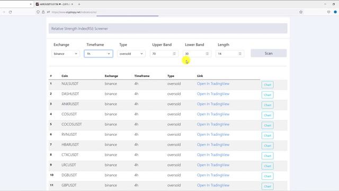Image resolution: width=339 pixels, height=191 pixels.
Task: Click Chart button for ANKRUSDT
Action: pos(267,105)
